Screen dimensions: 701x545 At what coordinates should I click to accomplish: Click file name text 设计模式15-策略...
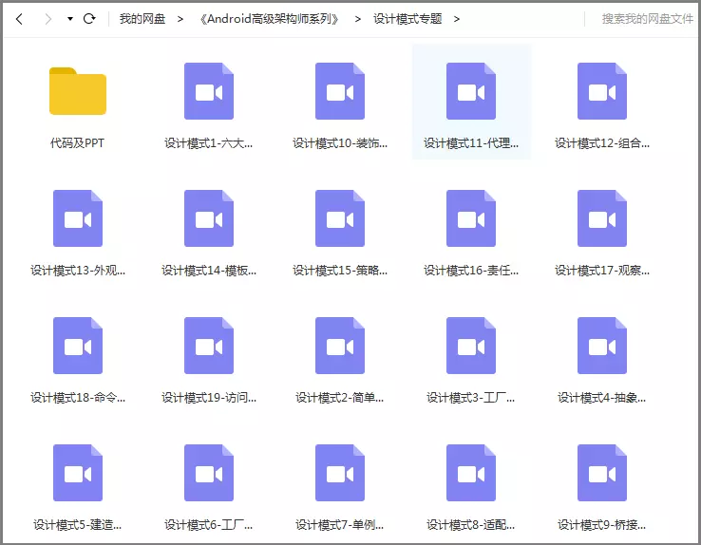click(340, 271)
